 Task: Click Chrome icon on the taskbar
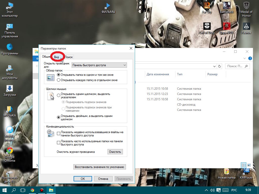click(x=32, y=190)
